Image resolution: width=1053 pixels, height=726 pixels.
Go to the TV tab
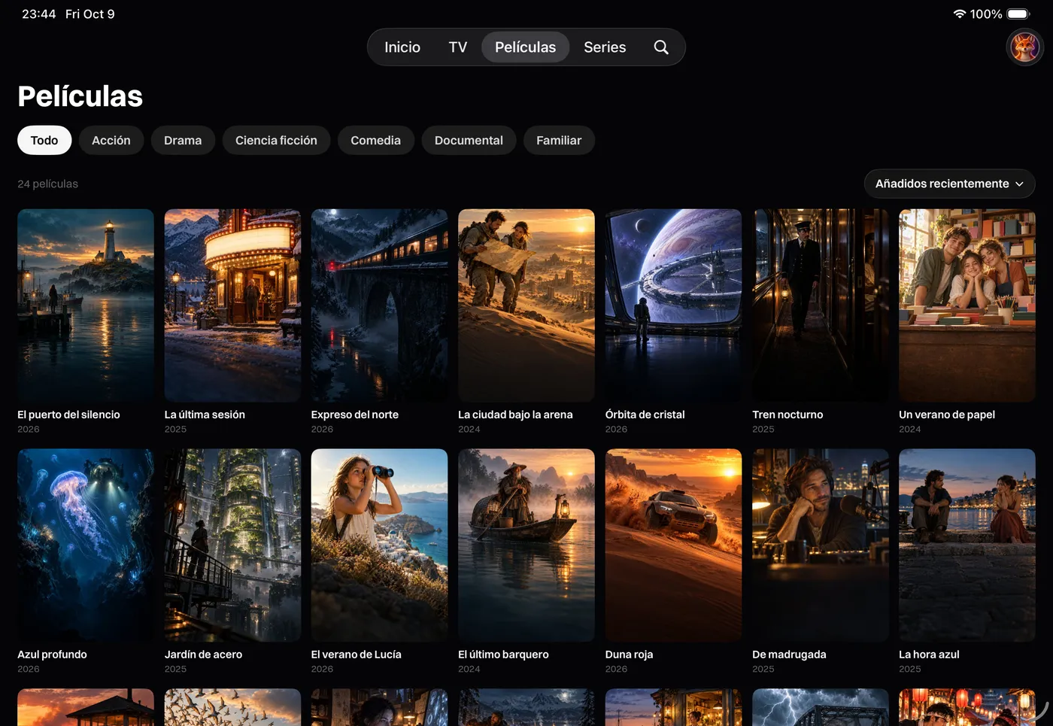458,47
